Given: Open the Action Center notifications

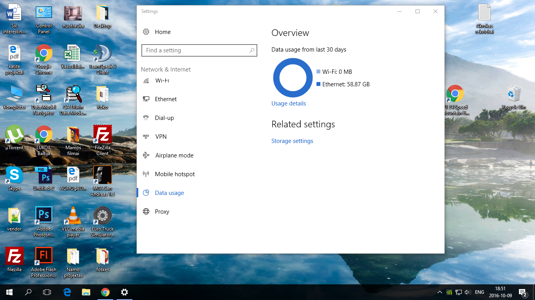Looking at the screenshot, I should [x=522, y=292].
